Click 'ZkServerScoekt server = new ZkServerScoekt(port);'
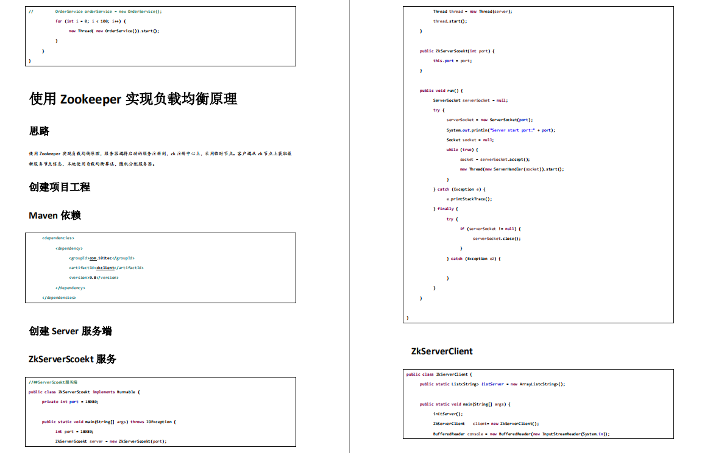The image size is (713, 453). pyautogui.click(x=111, y=441)
